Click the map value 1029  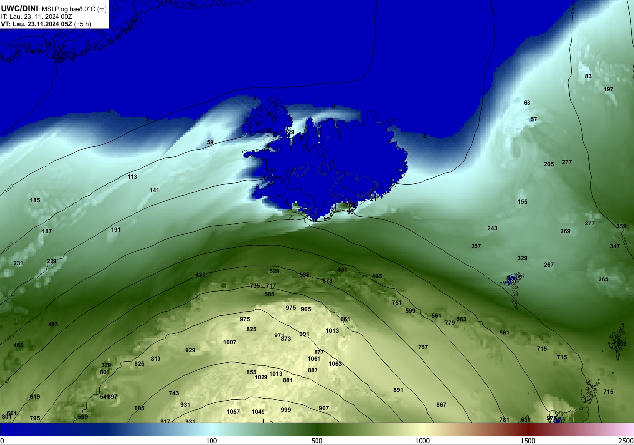(x=261, y=377)
